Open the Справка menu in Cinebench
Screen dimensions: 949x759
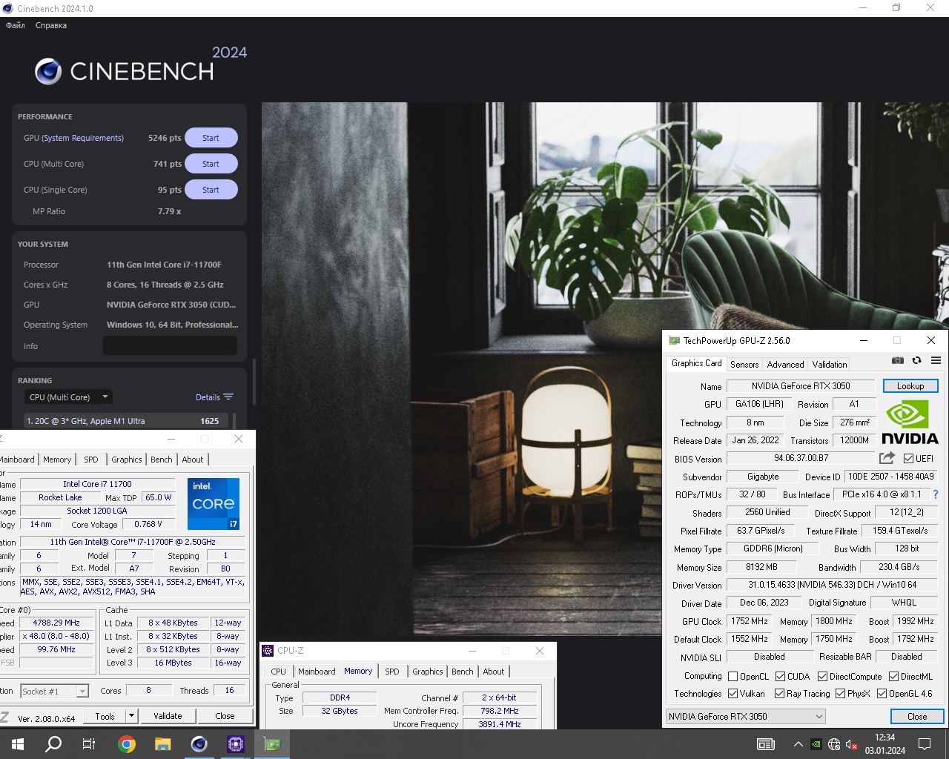click(x=51, y=25)
